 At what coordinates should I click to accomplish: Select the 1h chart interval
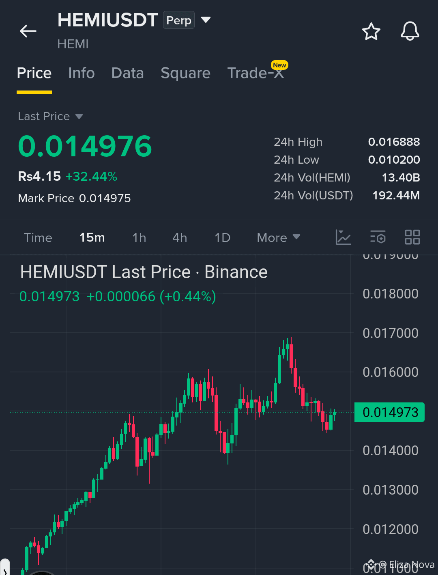139,238
